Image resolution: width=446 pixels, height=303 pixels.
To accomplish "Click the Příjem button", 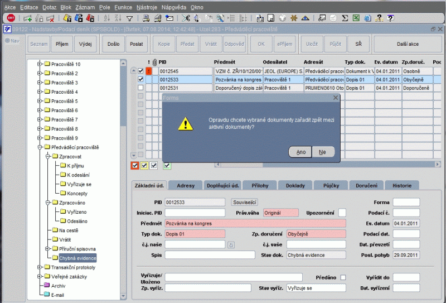I will 62,44.
